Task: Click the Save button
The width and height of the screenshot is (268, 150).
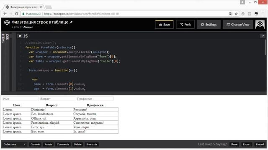Action: pyautogui.click(x=164, y=25)
